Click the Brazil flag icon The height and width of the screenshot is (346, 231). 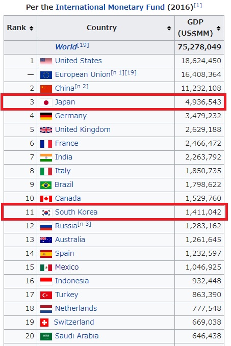[x=46, y=185]
